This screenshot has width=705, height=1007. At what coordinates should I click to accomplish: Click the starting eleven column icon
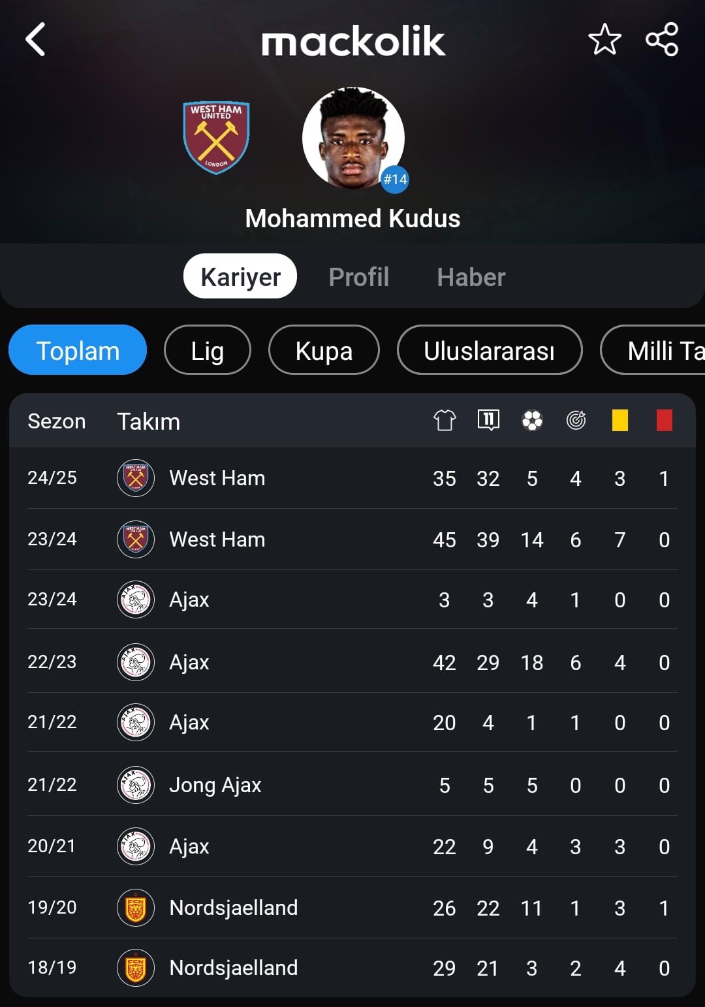click(488, 420)
